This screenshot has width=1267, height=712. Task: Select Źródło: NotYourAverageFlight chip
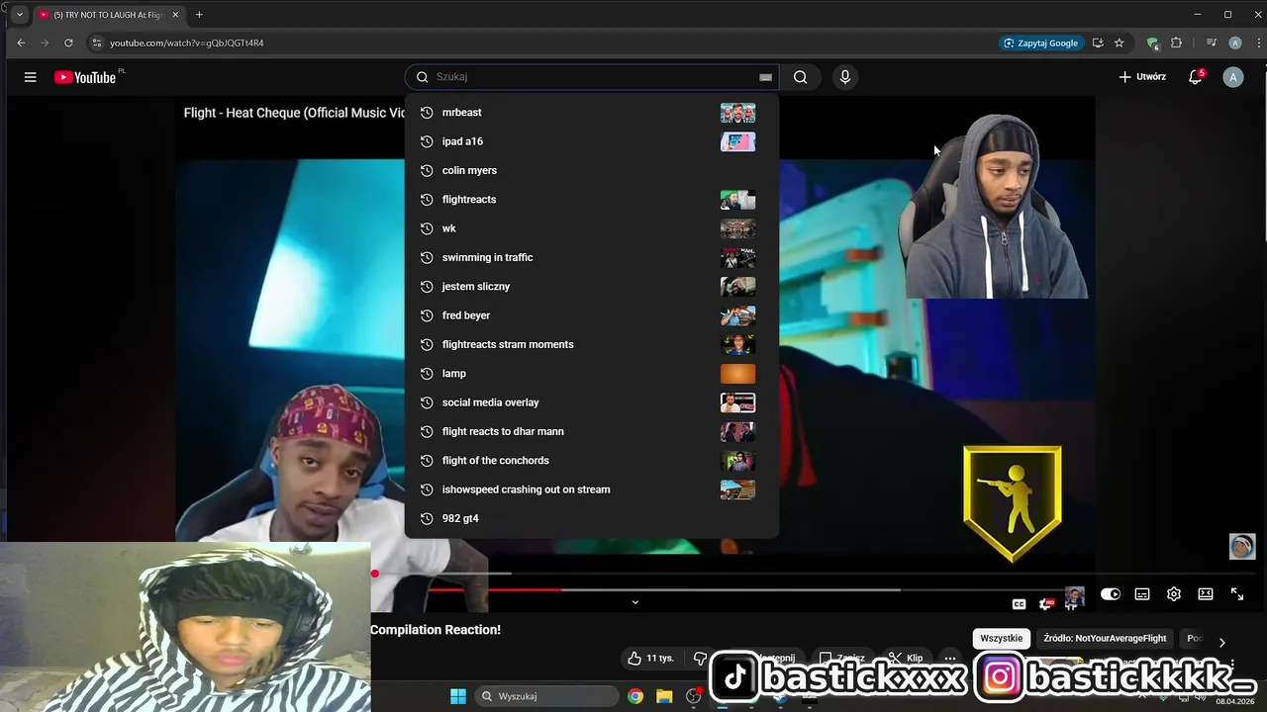click(1105, 639)
